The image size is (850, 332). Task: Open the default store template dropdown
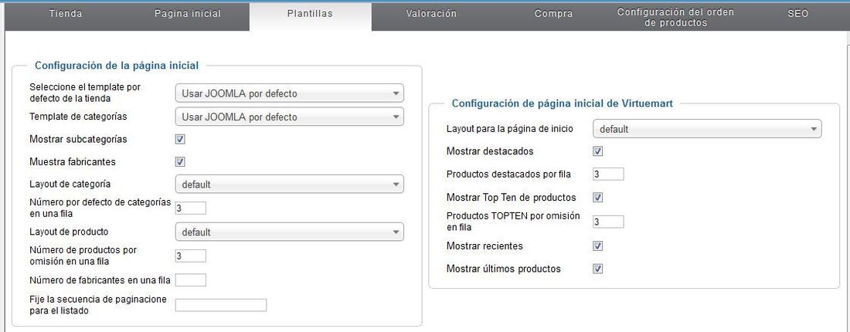(290, 93)
